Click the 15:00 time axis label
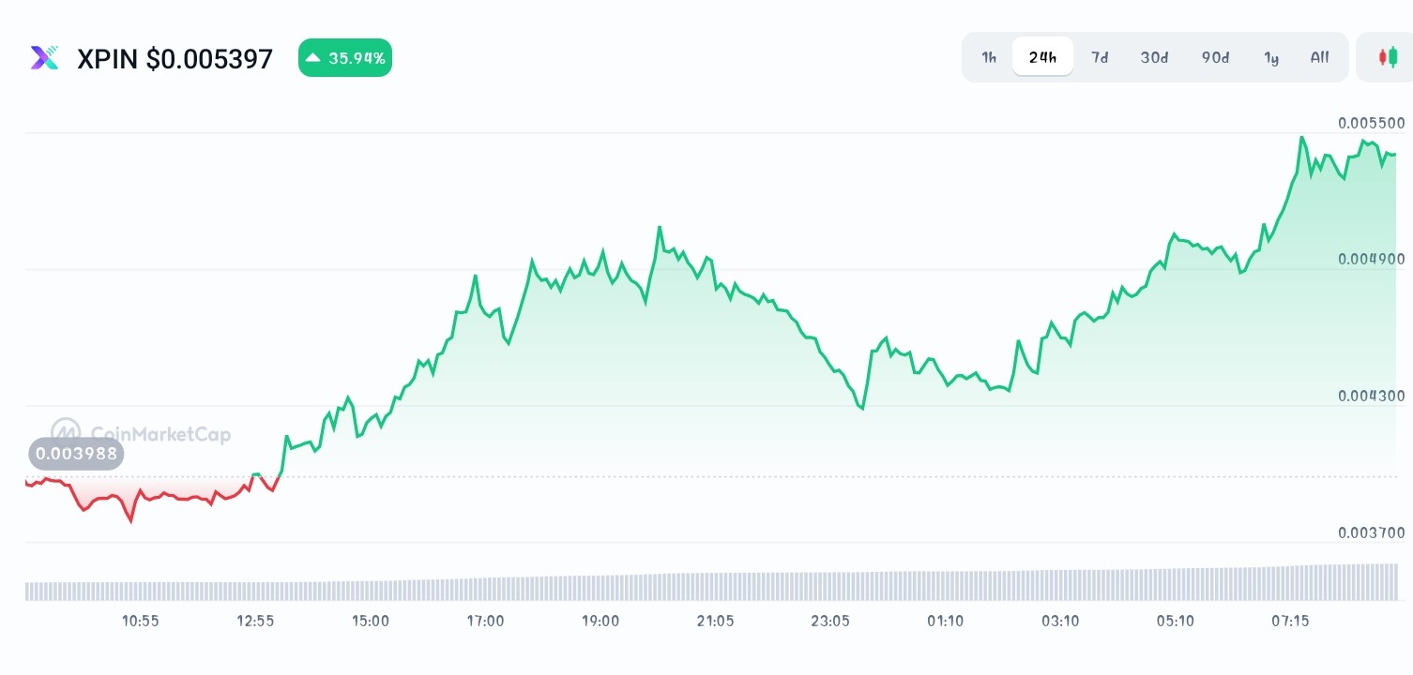 [x=371, y=621]
